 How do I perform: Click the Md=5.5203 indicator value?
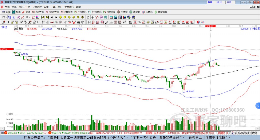pos(62,29)
